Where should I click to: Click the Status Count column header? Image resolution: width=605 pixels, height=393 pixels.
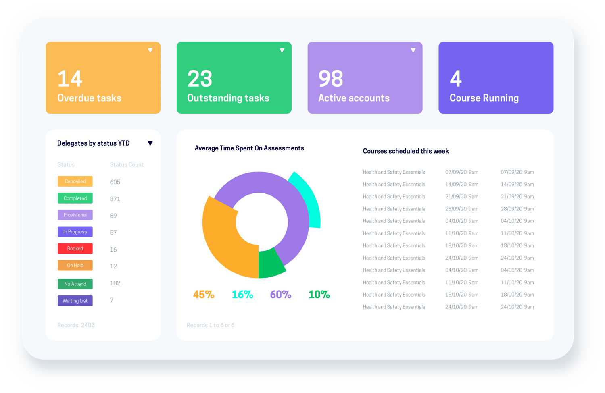pyautogui.click(x=127, y=165)
